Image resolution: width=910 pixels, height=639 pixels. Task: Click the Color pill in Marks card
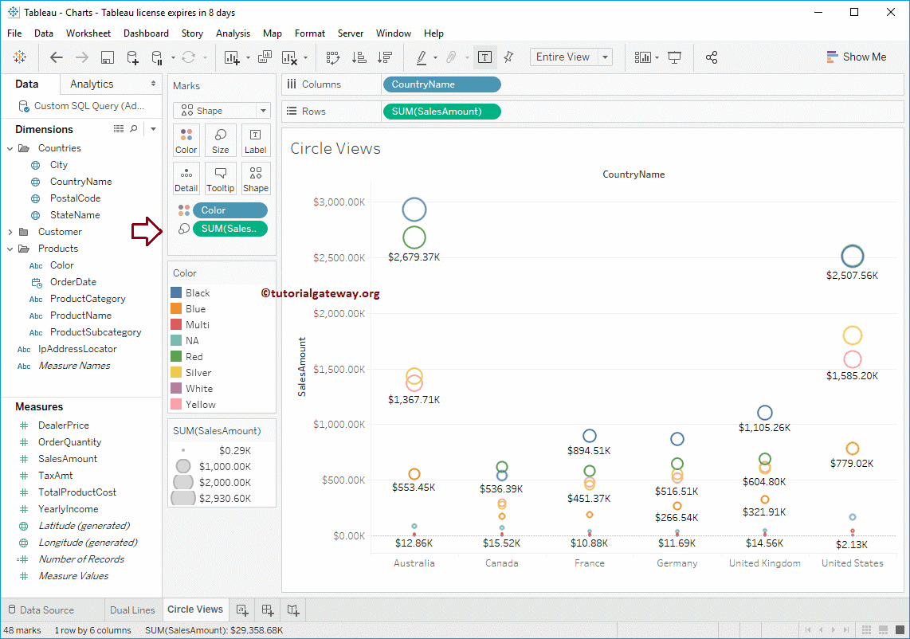[229, 210]
